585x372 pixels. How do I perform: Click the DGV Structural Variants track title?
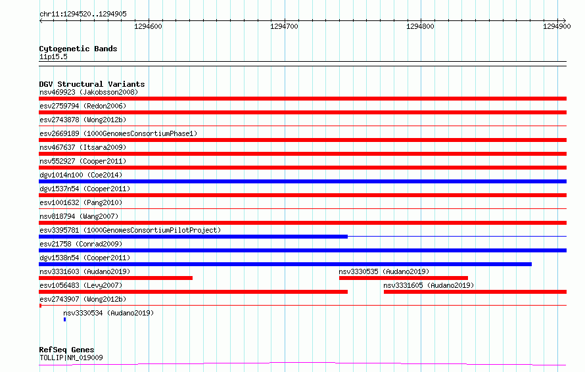(92, 84)
